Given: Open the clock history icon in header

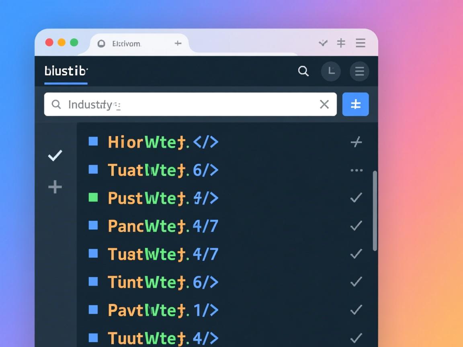Looking at the screenshot, I should (x=331, y=71).
